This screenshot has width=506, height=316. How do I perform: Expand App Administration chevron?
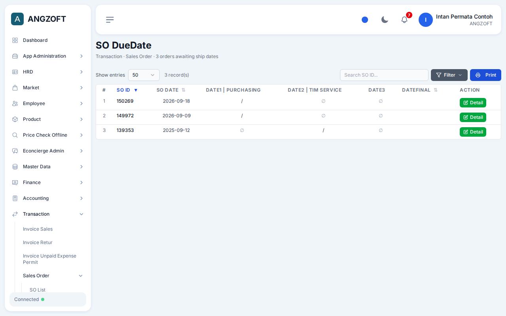click(81, 56)
